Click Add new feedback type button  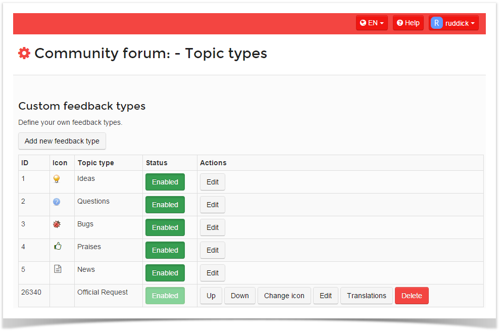[x=62, y=141]
